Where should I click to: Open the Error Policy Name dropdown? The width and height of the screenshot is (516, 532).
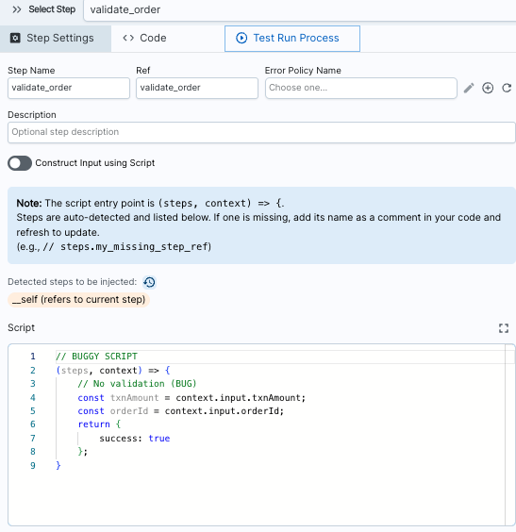coord(361,89)
